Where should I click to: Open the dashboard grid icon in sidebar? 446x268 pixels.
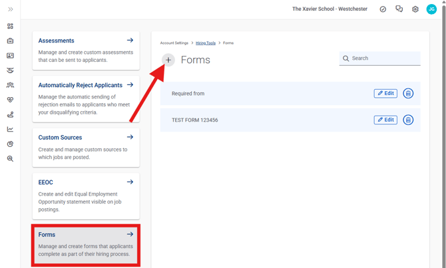tap(10, 26)
